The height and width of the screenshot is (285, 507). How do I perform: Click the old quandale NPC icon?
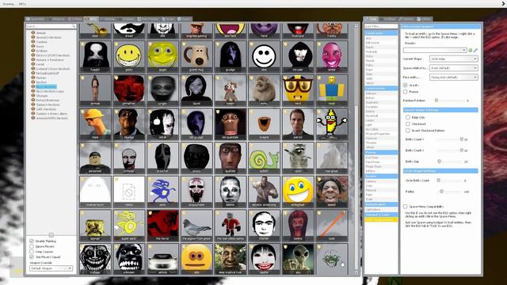[x=231, y=123]
